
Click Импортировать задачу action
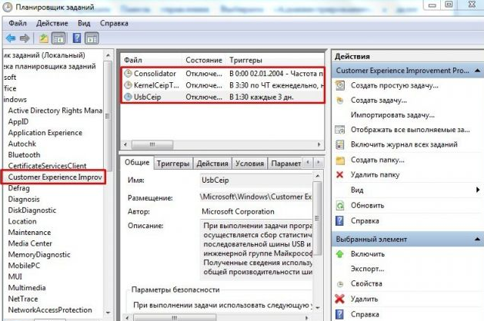392,115
